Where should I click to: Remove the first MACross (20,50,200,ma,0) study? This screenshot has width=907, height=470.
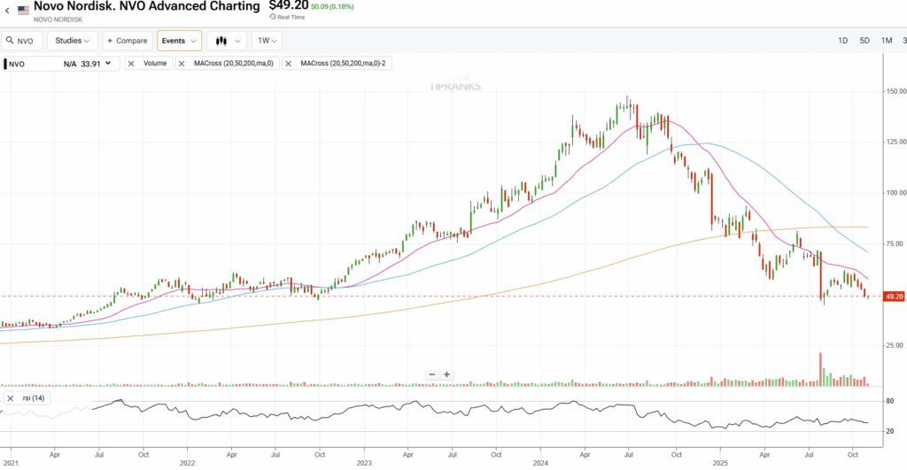(182, 64)
